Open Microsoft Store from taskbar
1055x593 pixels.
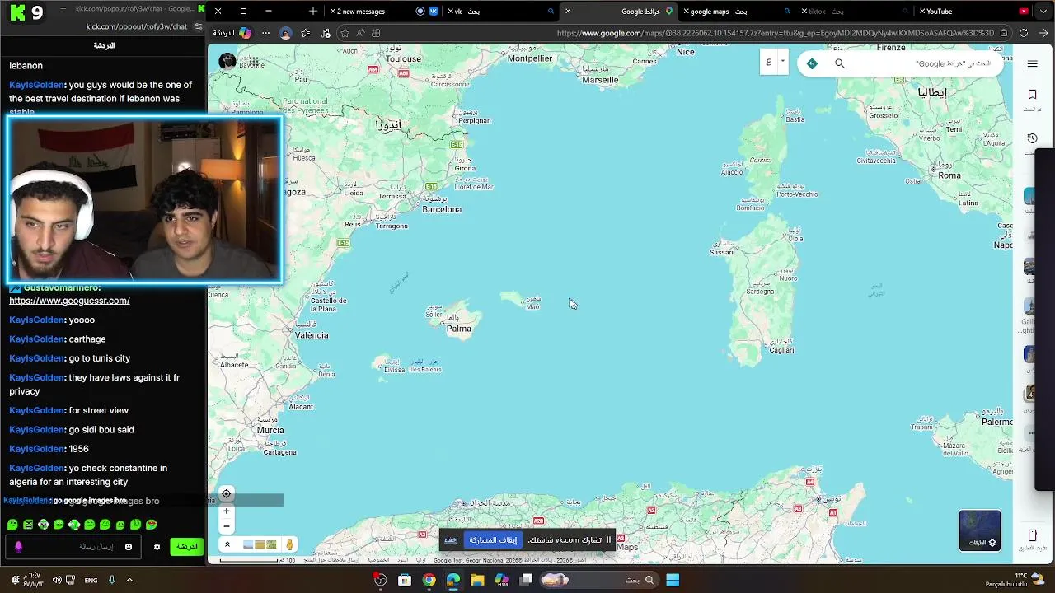[x=405, y=580]
